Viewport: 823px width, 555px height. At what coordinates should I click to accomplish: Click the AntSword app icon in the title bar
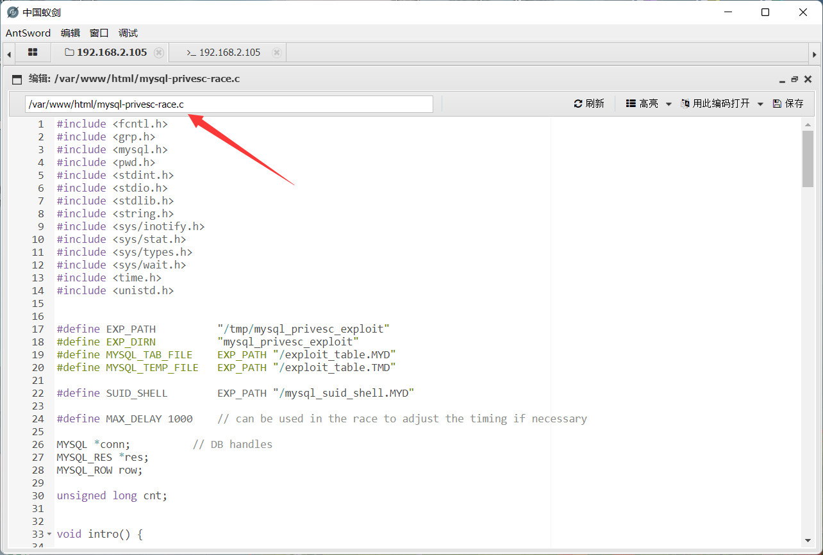pos(13,12)
